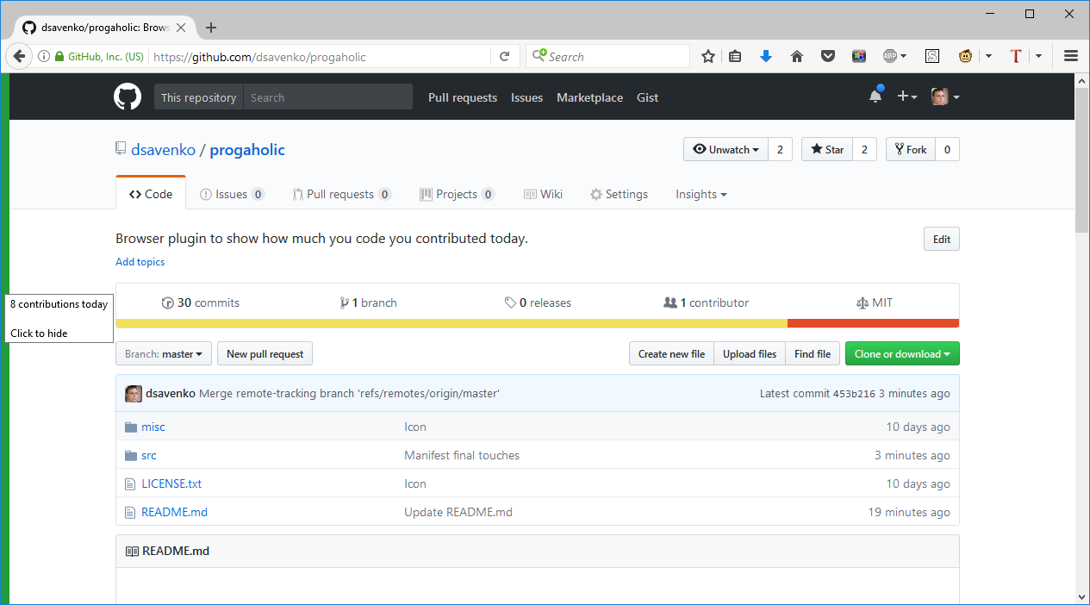Open the notifications bell

point(875,96)
